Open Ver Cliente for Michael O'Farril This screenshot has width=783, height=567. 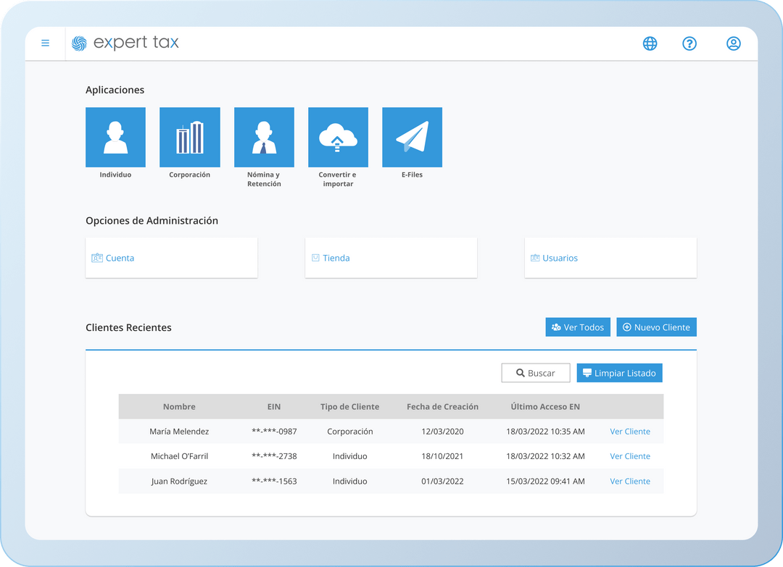coord(629,456)
